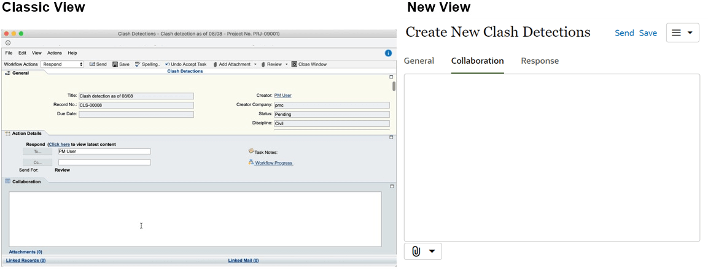This screenshot has height=271, width=708.
Task: Click the Discipline field showing Civil
Action: (332, 124)
